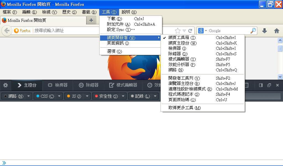Open search engine selector dropdown arrow

pyautogui.click(x=206, y=31)
